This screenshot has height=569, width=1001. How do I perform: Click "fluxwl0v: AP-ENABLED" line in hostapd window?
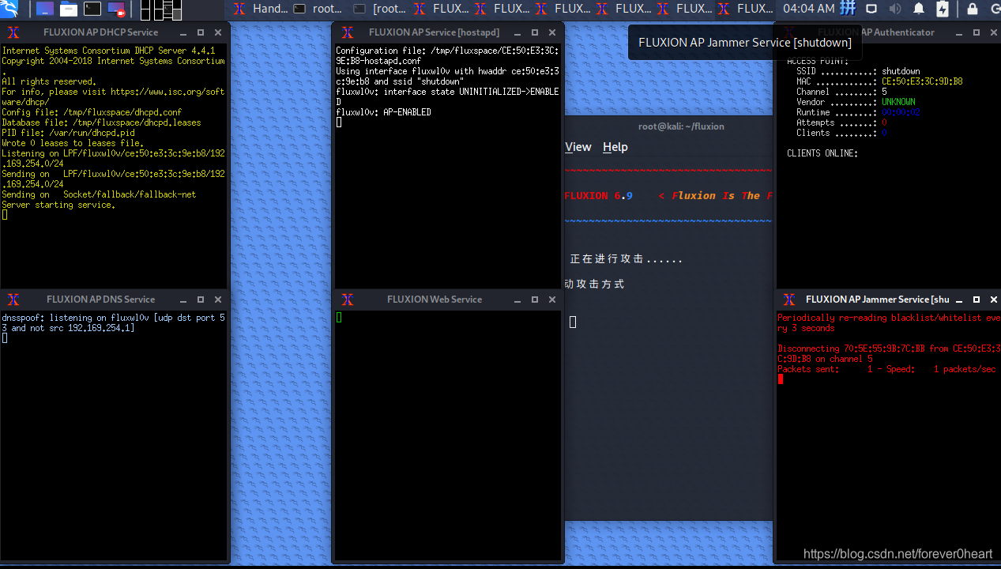click(x=383, y=112)
